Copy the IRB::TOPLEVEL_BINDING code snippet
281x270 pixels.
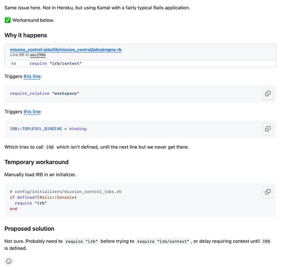pos(267,128)
